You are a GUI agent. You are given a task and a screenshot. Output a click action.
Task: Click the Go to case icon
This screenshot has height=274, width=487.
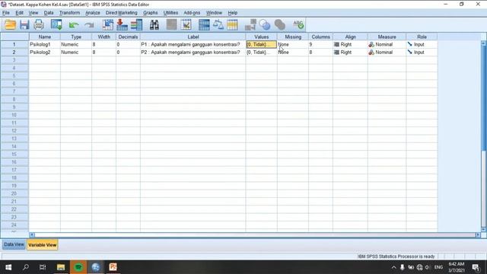(x=108, y=24)
